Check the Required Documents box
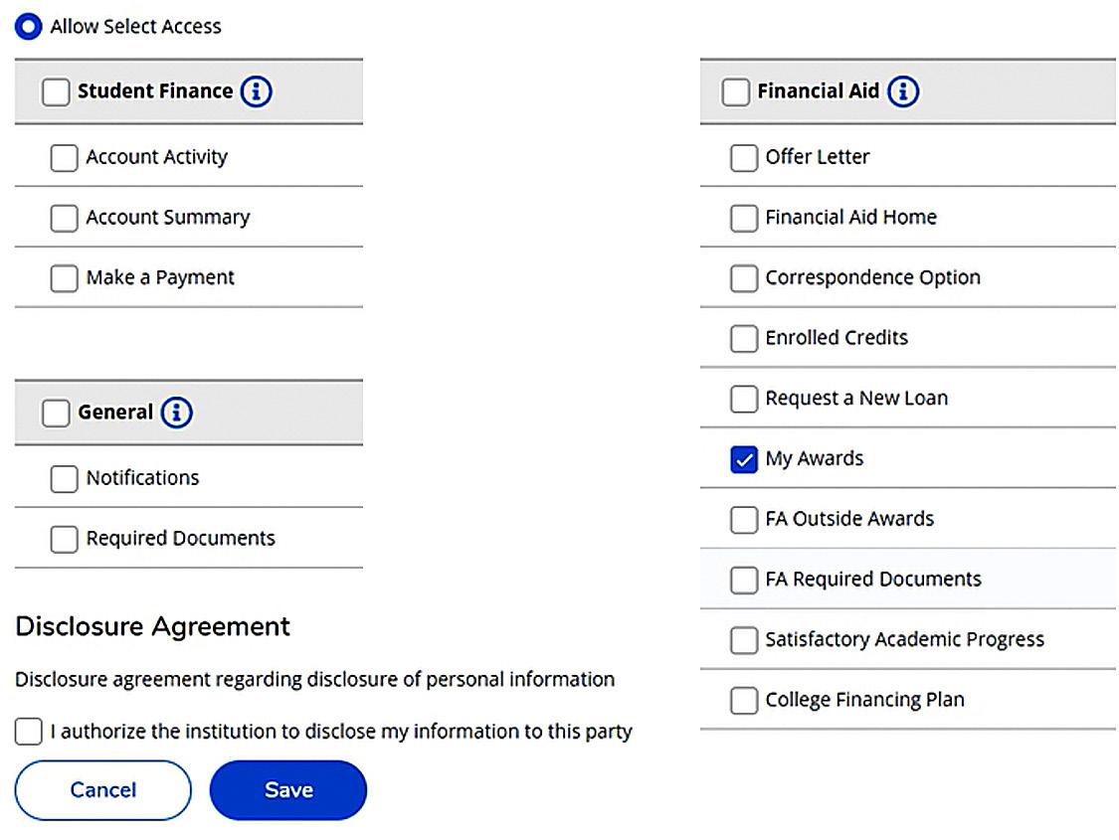1119x840 pixels. pyautogui.click(x=64, y=539)
